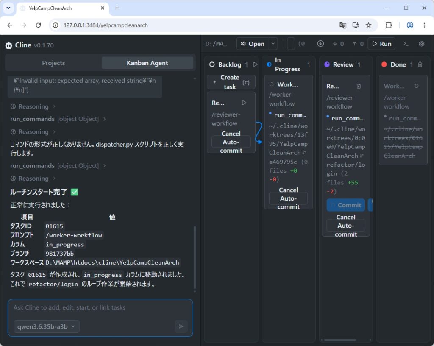Switch to the Kanban Agent tab
This screenshot has width=434, height=346.
point(147,63)
